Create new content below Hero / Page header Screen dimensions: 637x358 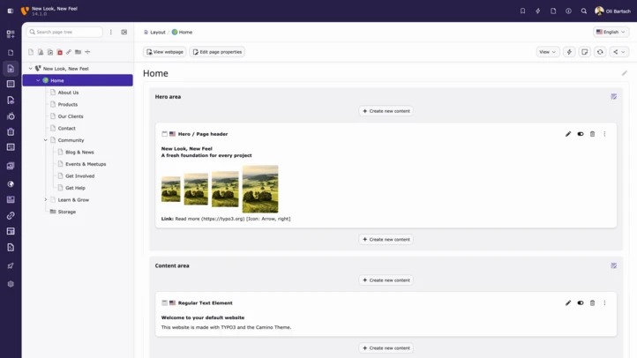tap(386, 240)
